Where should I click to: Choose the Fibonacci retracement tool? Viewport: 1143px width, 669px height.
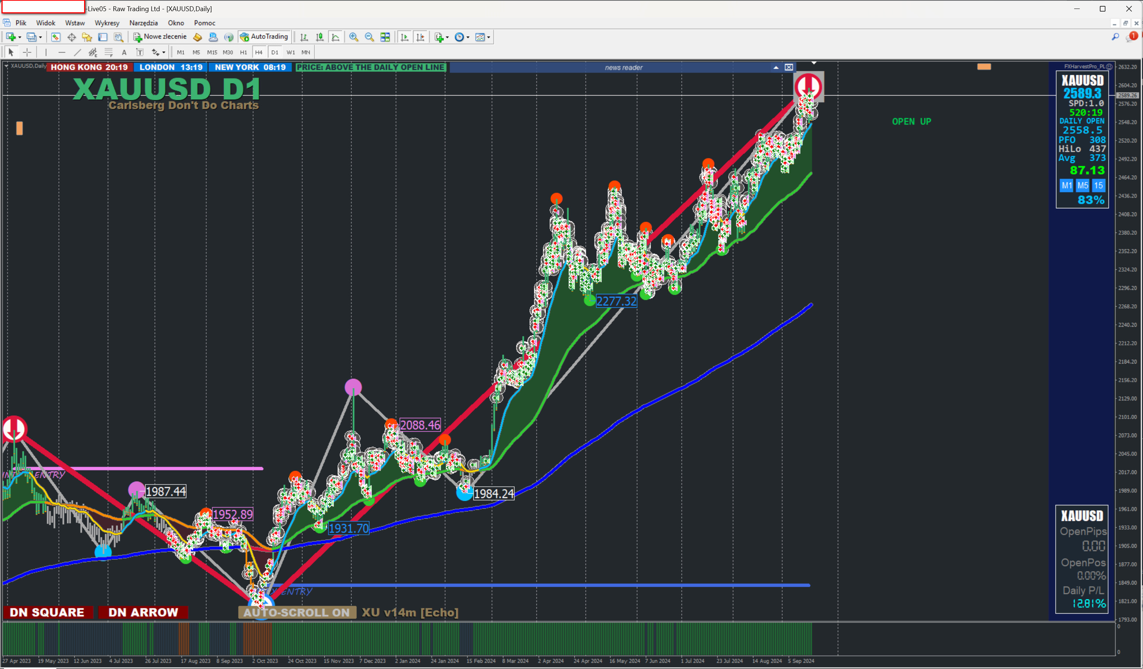[108, 52]
